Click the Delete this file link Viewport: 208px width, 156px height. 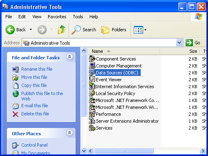[35, 114]
